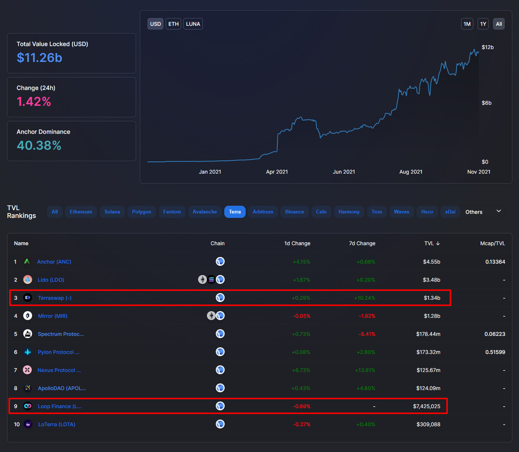Click the Lido protocol logo icon
This screenshot has height=452, width=519.
point(28,279)
